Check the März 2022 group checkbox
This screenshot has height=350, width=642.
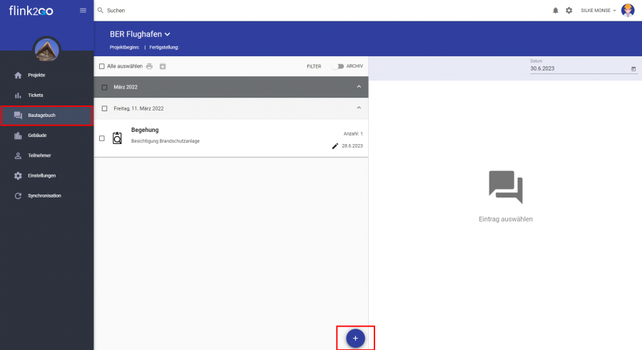point(104,87)
